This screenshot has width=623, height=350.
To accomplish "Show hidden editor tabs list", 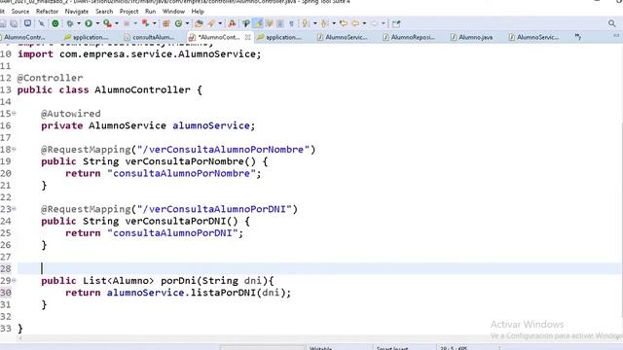I will pos(577,37).
